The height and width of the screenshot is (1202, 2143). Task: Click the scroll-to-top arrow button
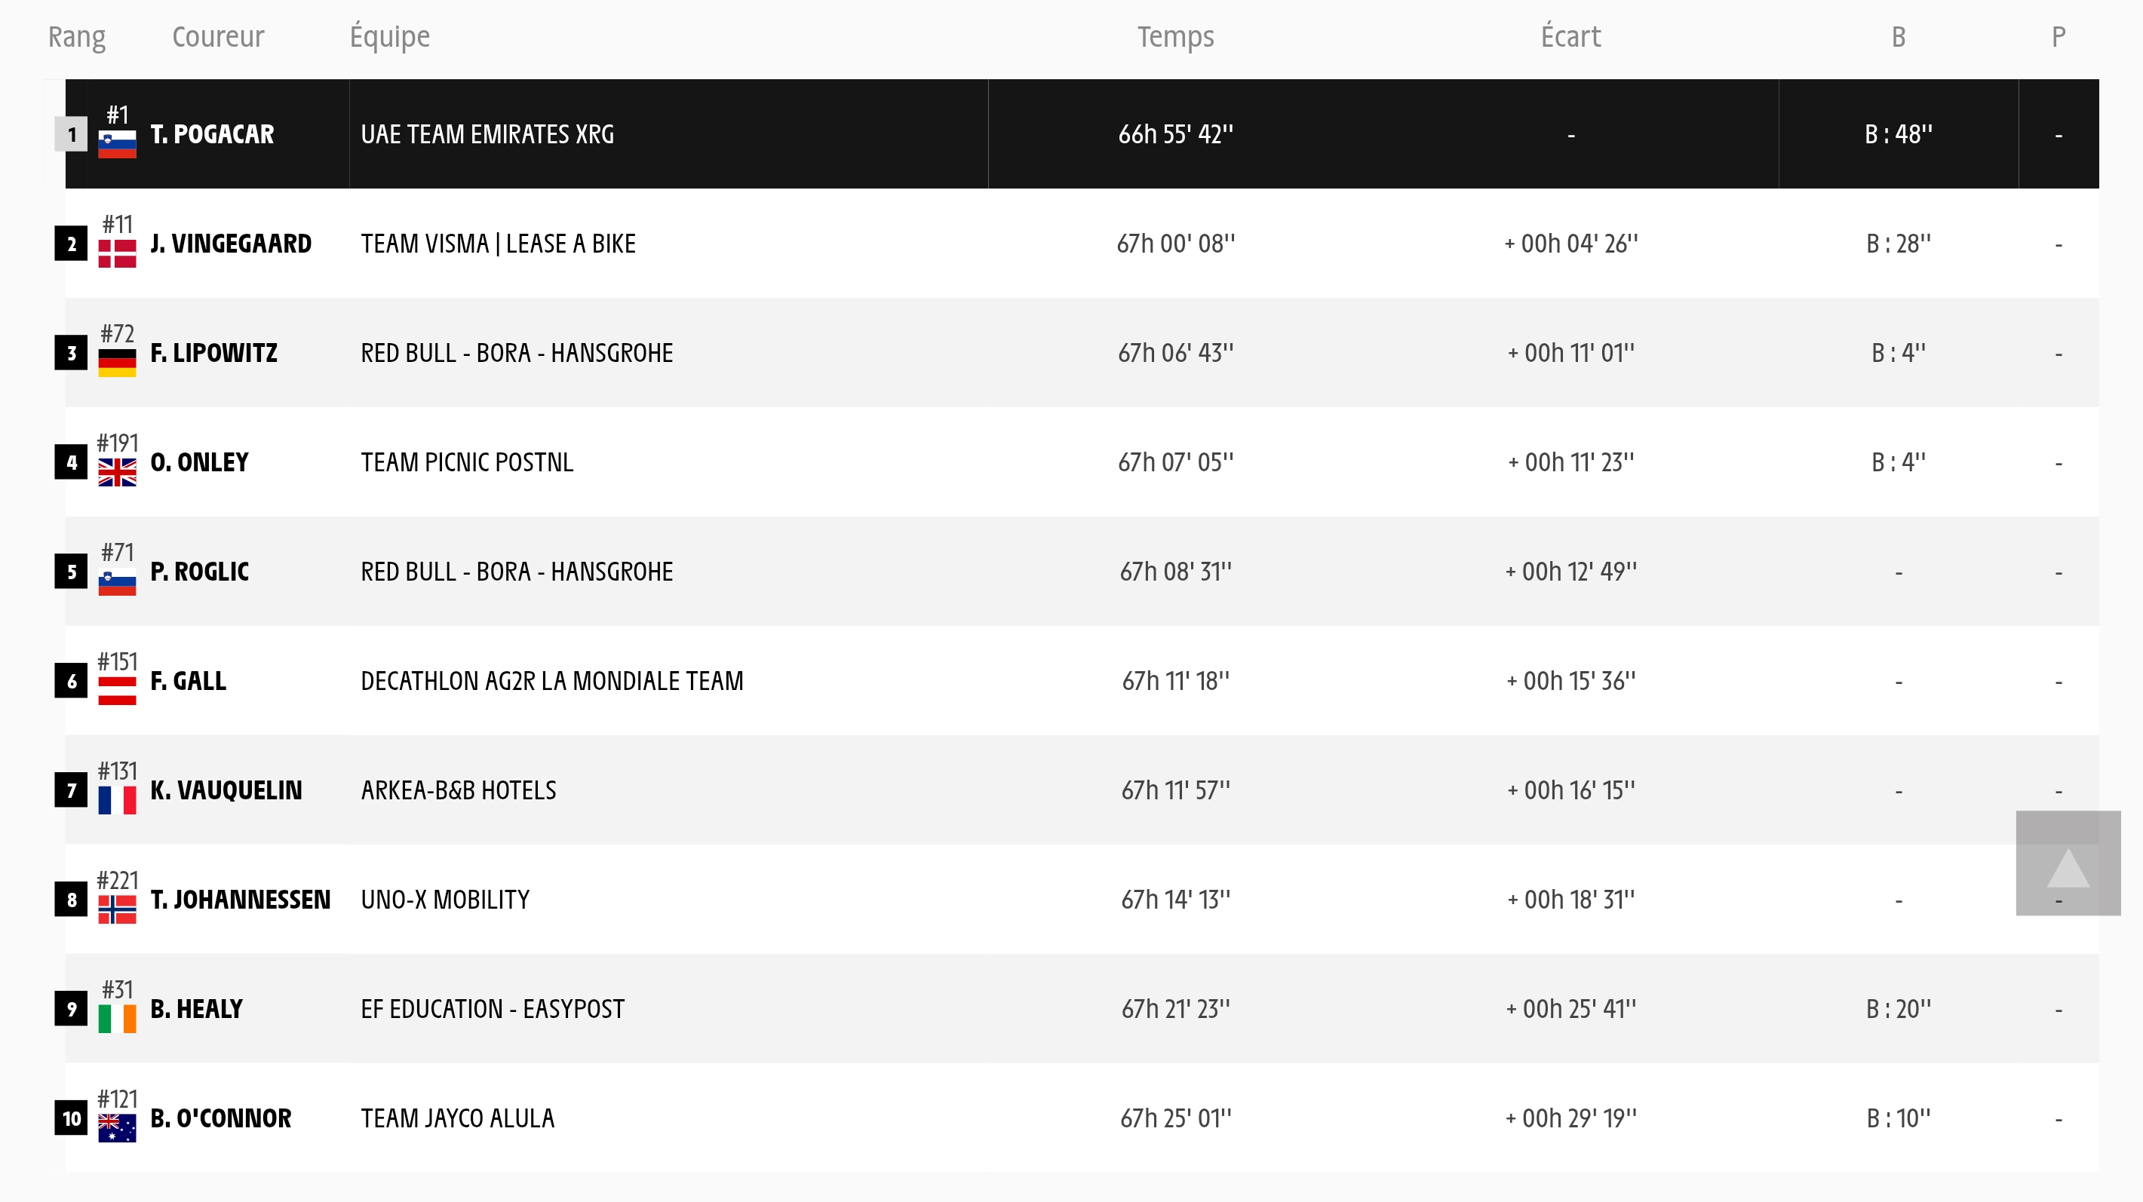pyautogui.click(x=2068, y=863)
